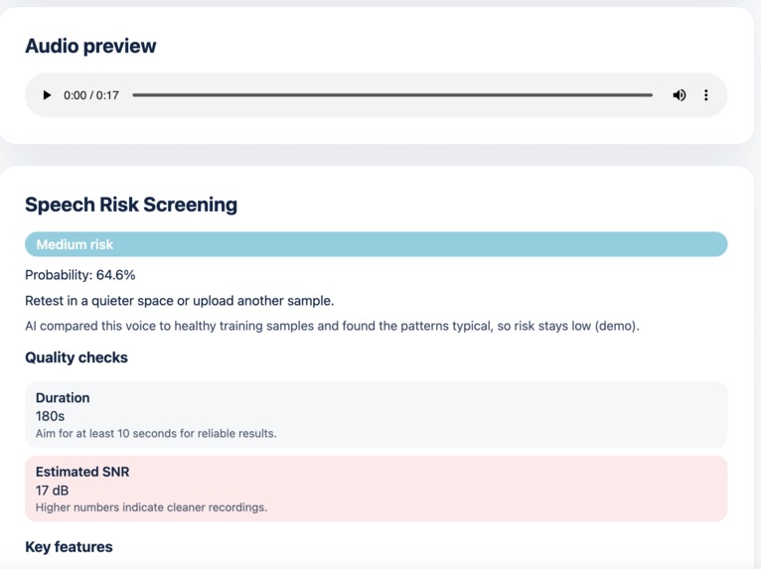Viewport: 761px width, 569px height.
Task: Mute the audio preview speaker icon
Action: point(679,95)
